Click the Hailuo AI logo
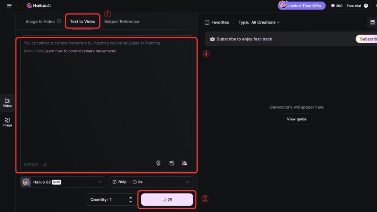The width and height of the screenshot is (377, 212). (x=39, y=6)
